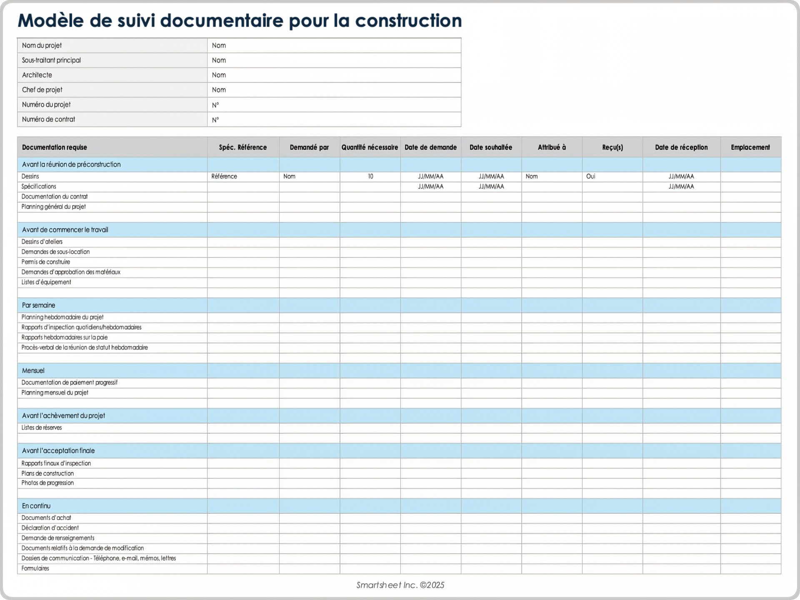Select the 'Avant la réunion de préconstruction' section

(399, 165)
